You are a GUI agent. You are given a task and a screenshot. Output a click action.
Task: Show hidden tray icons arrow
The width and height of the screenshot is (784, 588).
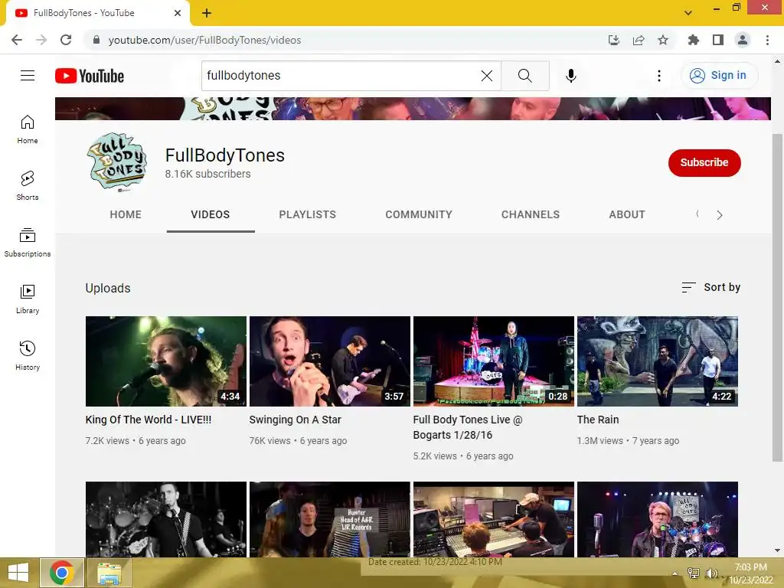point(675,573)
